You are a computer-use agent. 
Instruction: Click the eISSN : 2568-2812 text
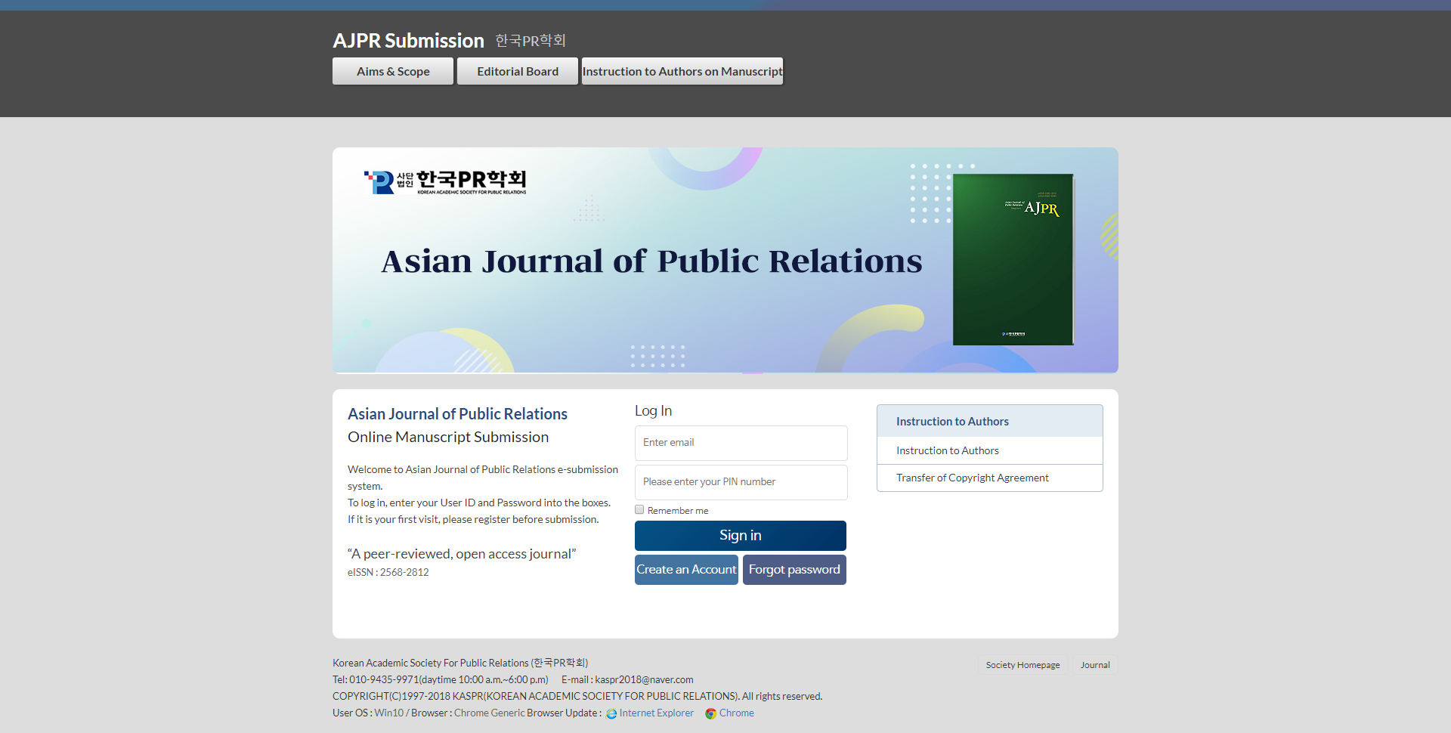(388, 572)
